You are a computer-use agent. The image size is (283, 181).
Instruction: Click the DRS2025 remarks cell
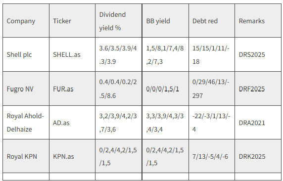[x=258, y=54]
